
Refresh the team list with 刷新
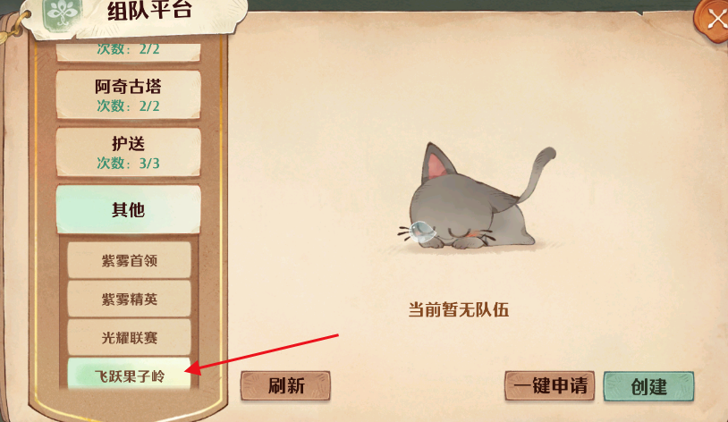coord(285,385)
